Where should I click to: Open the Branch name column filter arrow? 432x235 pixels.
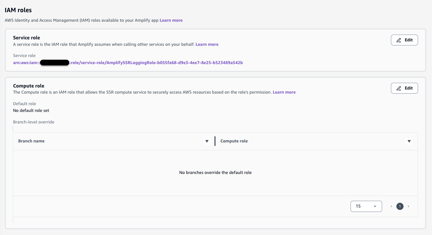[207, 141]
